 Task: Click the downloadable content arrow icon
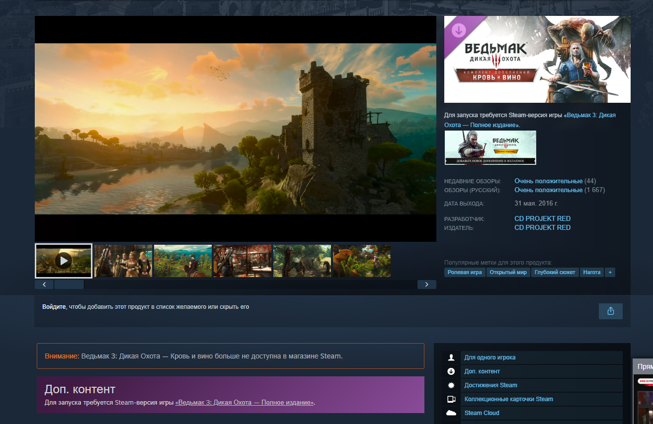pyautogui.click(x=451, y=371)
